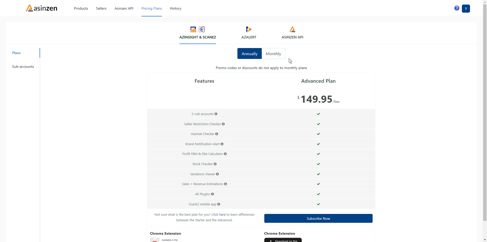Click the download badge under right Chrome Extension

pos(283,240)
